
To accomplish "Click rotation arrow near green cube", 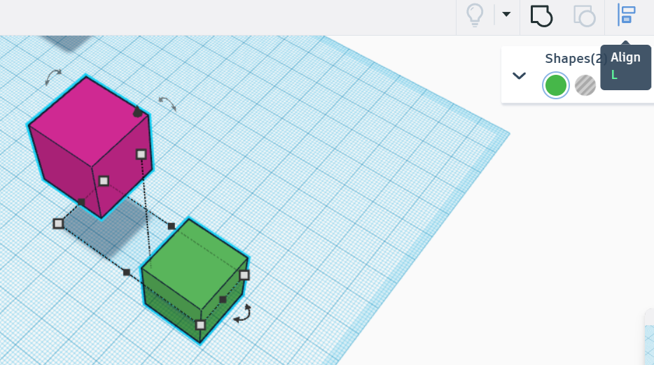I will 243,313.
